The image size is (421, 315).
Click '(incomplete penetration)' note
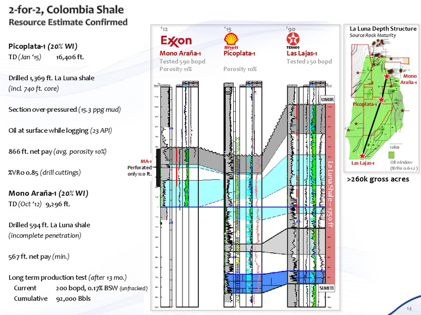[x=45, y=235]
